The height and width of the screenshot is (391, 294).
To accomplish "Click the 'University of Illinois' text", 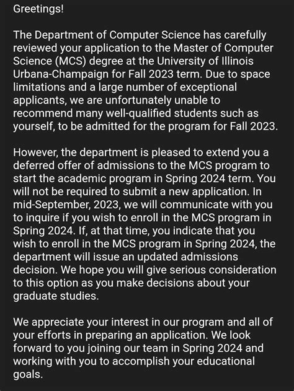I will [205, 61].
